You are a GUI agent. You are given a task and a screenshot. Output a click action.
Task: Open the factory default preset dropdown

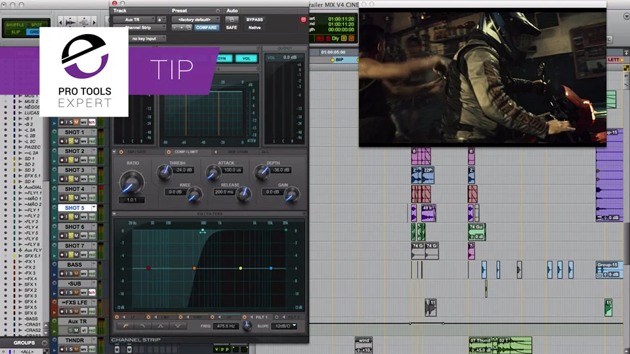(196, 19)
